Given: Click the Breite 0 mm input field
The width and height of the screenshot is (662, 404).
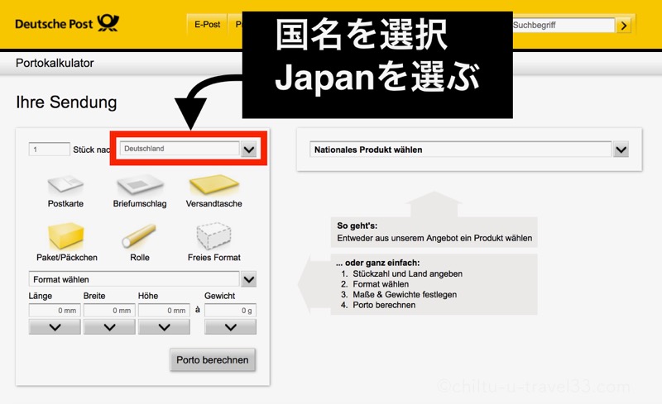Looking at the screenshot, I should [109, 311].
